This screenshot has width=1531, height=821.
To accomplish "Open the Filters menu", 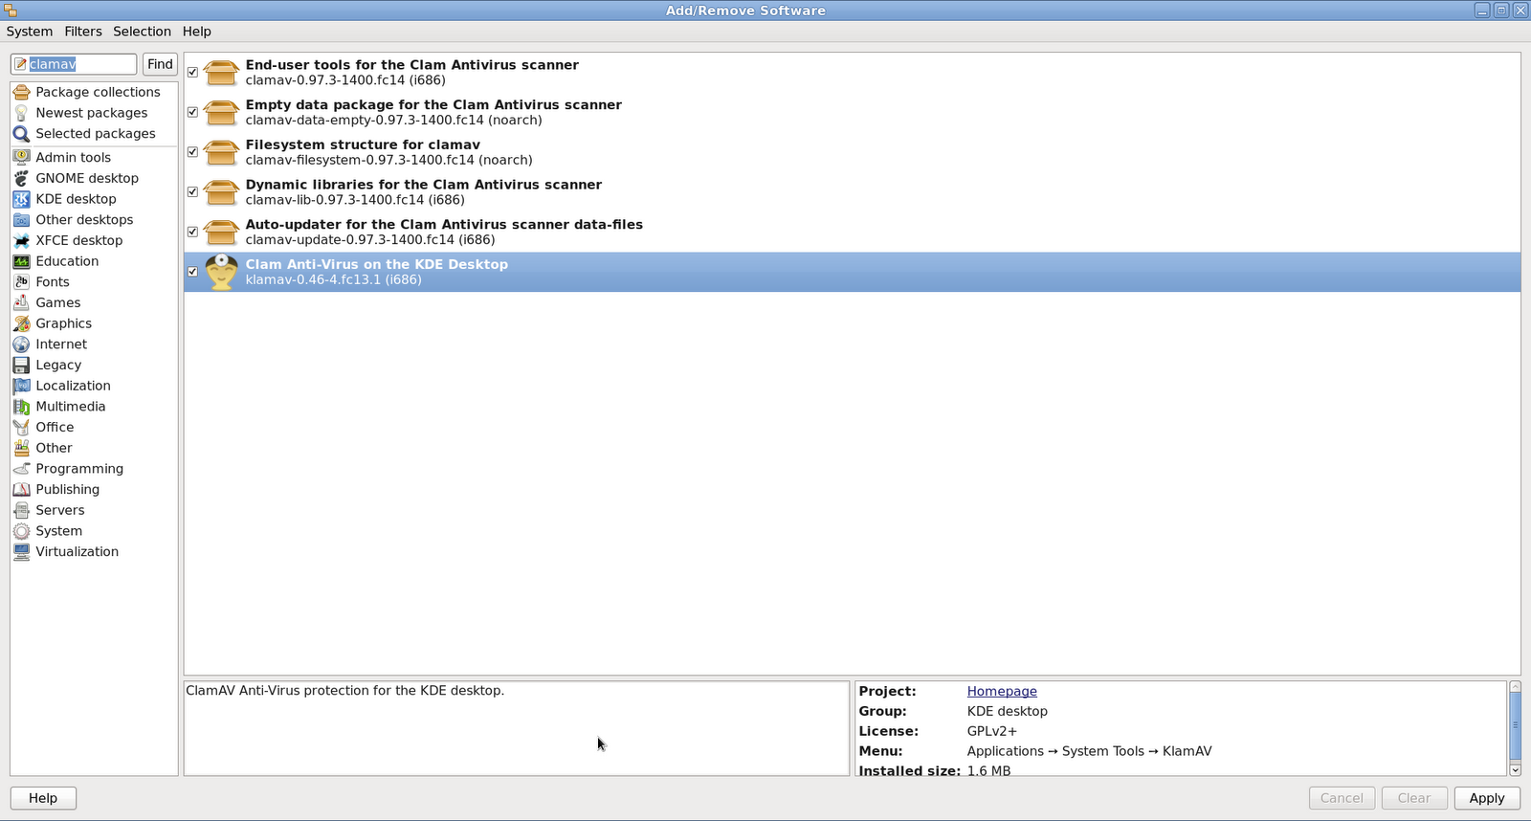I will coord(83,32).
